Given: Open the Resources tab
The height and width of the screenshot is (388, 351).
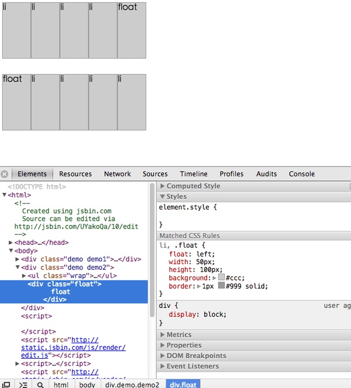Looking at the screenshot, I should [75, 174].
